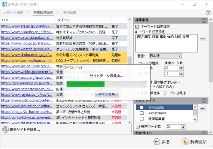Click the HTML page count field 30
Image resolution: width=213 pixels, height=149 pixels.
(172, 68)
